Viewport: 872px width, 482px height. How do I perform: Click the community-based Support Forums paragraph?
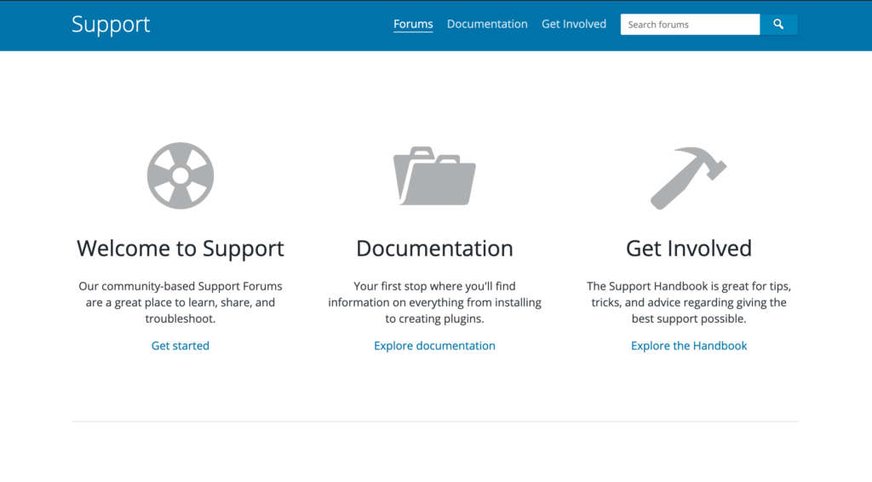coord(181,301)
